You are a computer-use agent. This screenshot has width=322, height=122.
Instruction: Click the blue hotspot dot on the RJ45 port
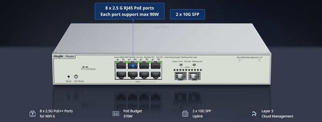(x=133, y=66)
